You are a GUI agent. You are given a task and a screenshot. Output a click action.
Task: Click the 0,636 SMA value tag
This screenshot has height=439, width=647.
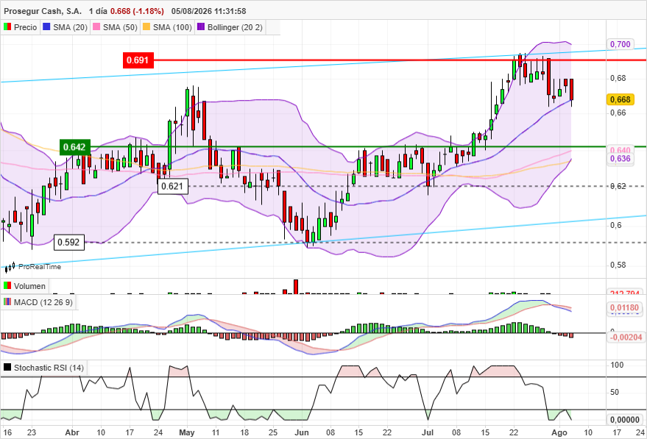tap(620, 159)
